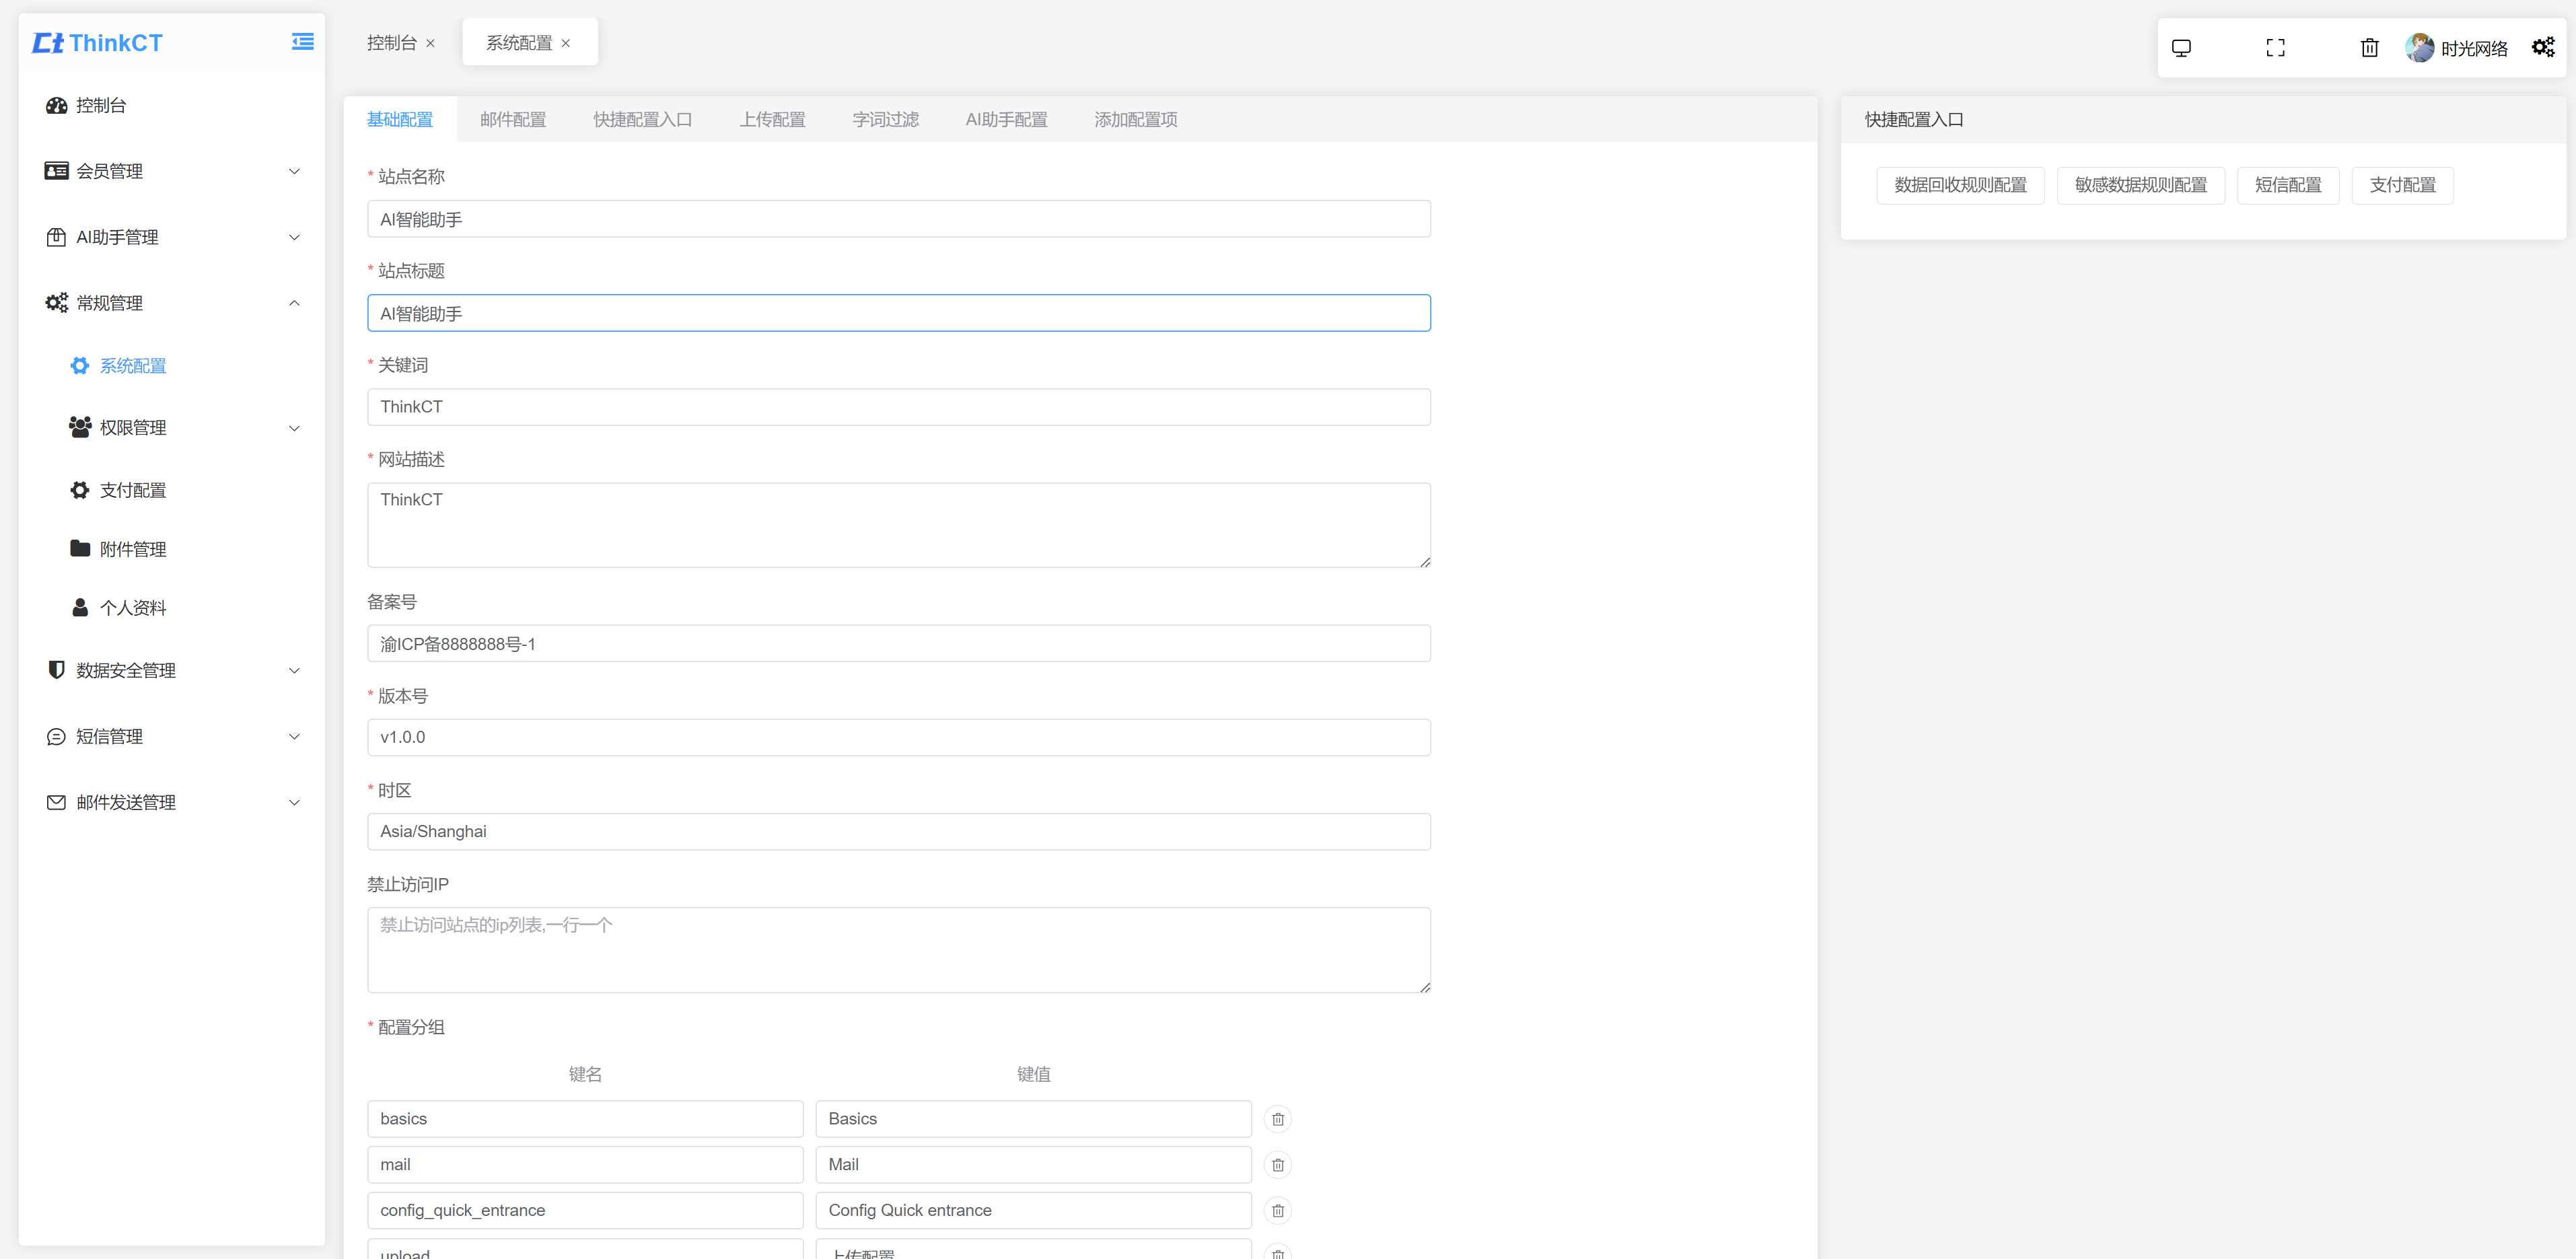Click delete icon for basics config row
Image resolution: width=2576 pixels, height=1259 pixels.
(x=1278, y=1118)
